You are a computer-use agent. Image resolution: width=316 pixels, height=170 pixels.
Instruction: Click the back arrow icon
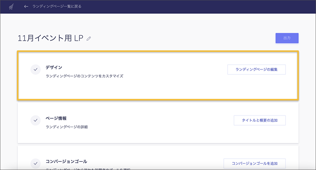tap(26, 6)
